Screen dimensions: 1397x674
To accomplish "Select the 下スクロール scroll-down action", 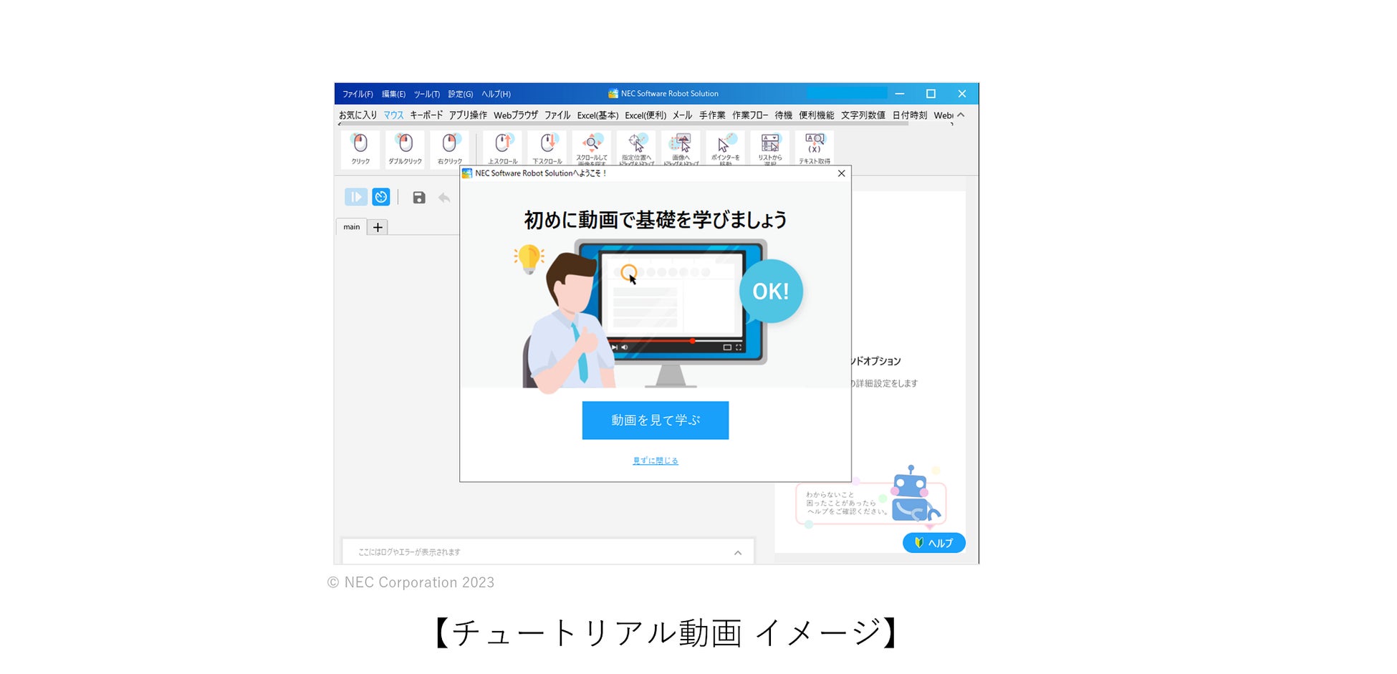I will tap(547, 147).
